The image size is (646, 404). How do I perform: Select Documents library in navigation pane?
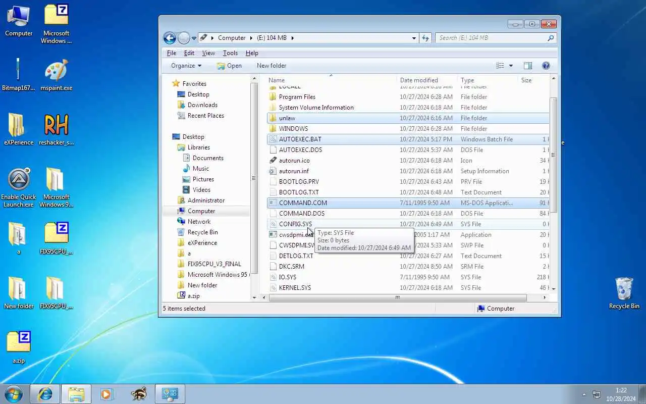208,158
